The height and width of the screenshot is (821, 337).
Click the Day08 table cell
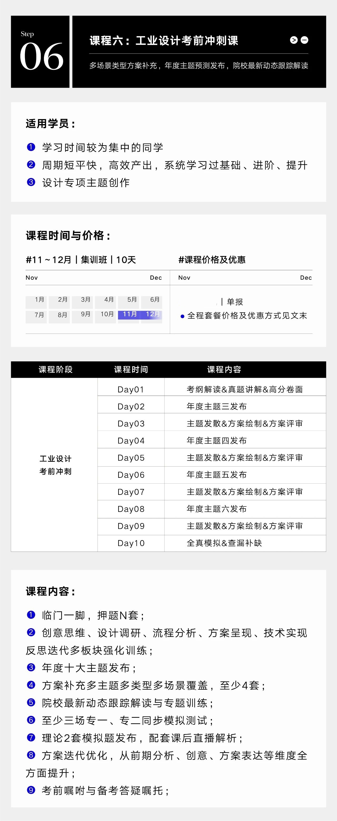click(x=131, y=509)
